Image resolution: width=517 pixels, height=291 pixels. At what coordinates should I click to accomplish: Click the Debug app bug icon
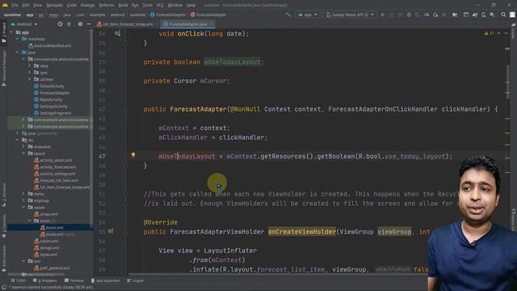[409, 15]
